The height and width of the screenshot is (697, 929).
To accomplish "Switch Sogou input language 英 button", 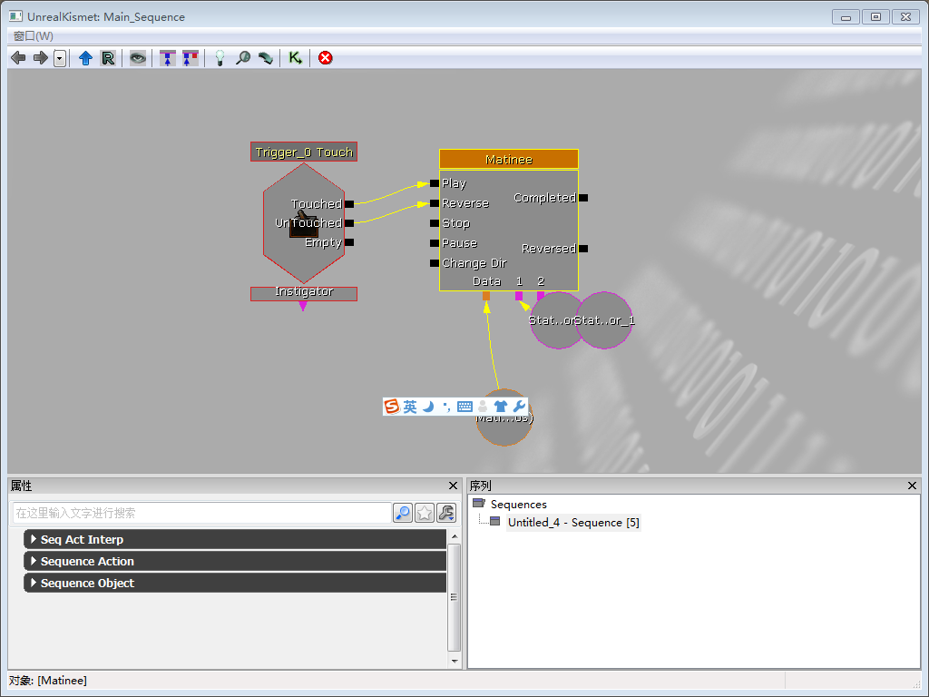I will pos(410,407).
